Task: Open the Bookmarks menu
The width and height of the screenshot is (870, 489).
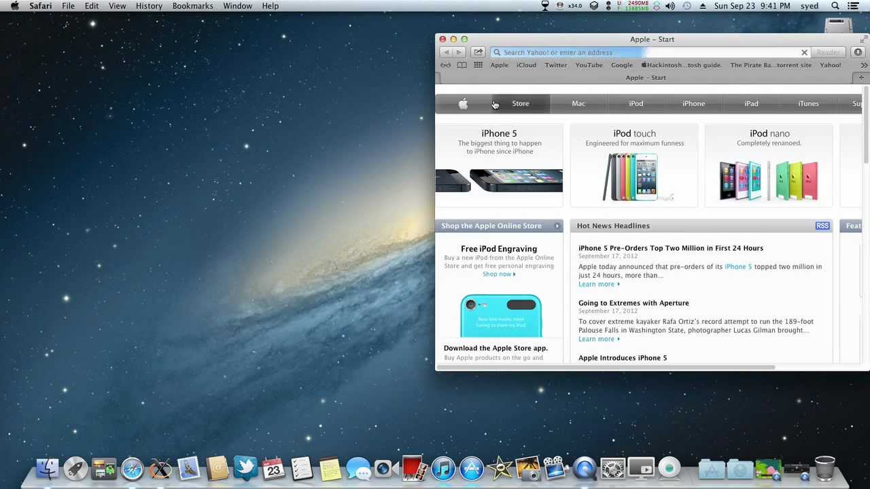Action: pyautogui.click(x=192, y=6)
